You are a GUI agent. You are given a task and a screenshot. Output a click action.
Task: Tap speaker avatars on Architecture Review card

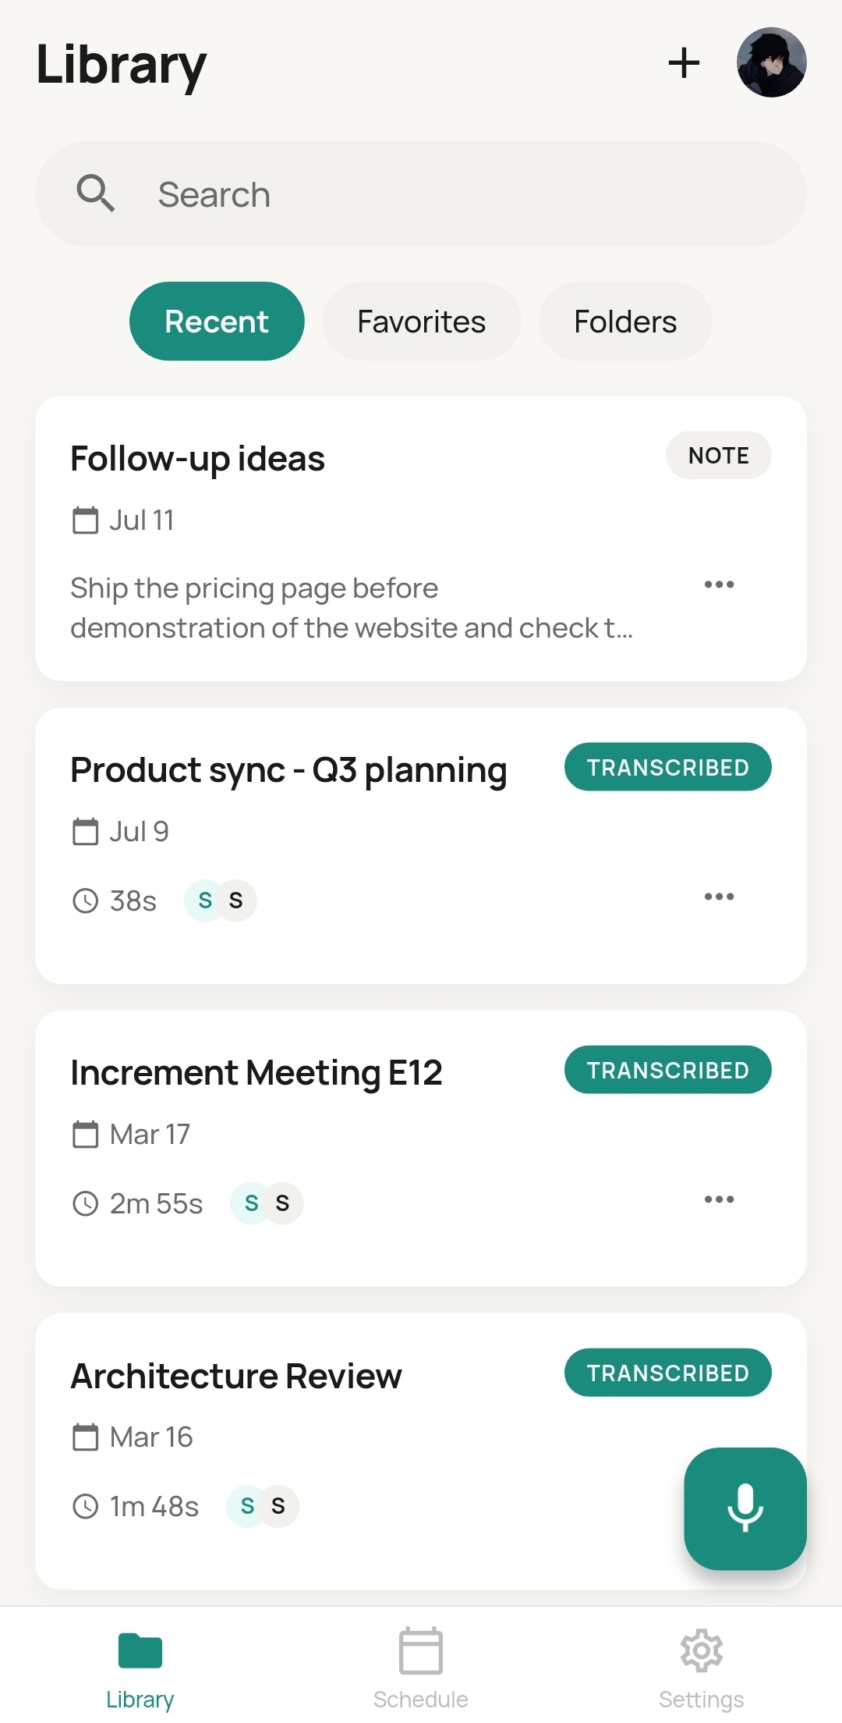click(x=263, y=1506)
